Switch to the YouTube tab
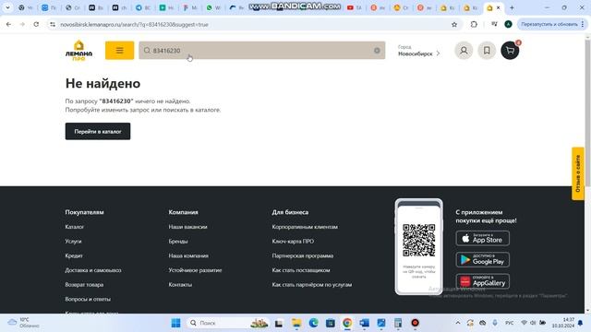This screenshot has height=332, width=591. (355, 7)
